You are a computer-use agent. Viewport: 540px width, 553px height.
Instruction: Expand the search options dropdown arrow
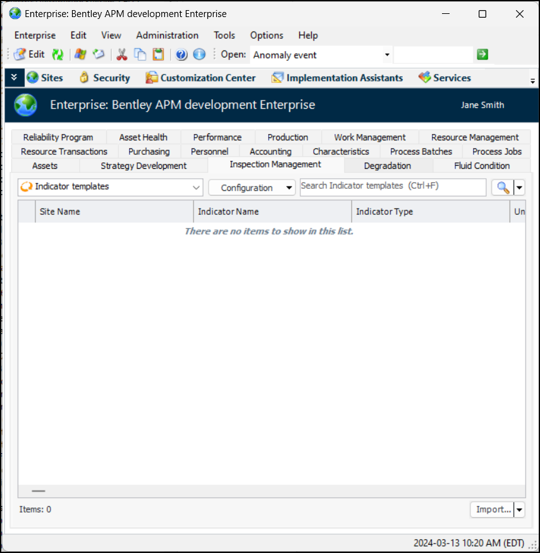pyautogui.click(x=519, y=187)
